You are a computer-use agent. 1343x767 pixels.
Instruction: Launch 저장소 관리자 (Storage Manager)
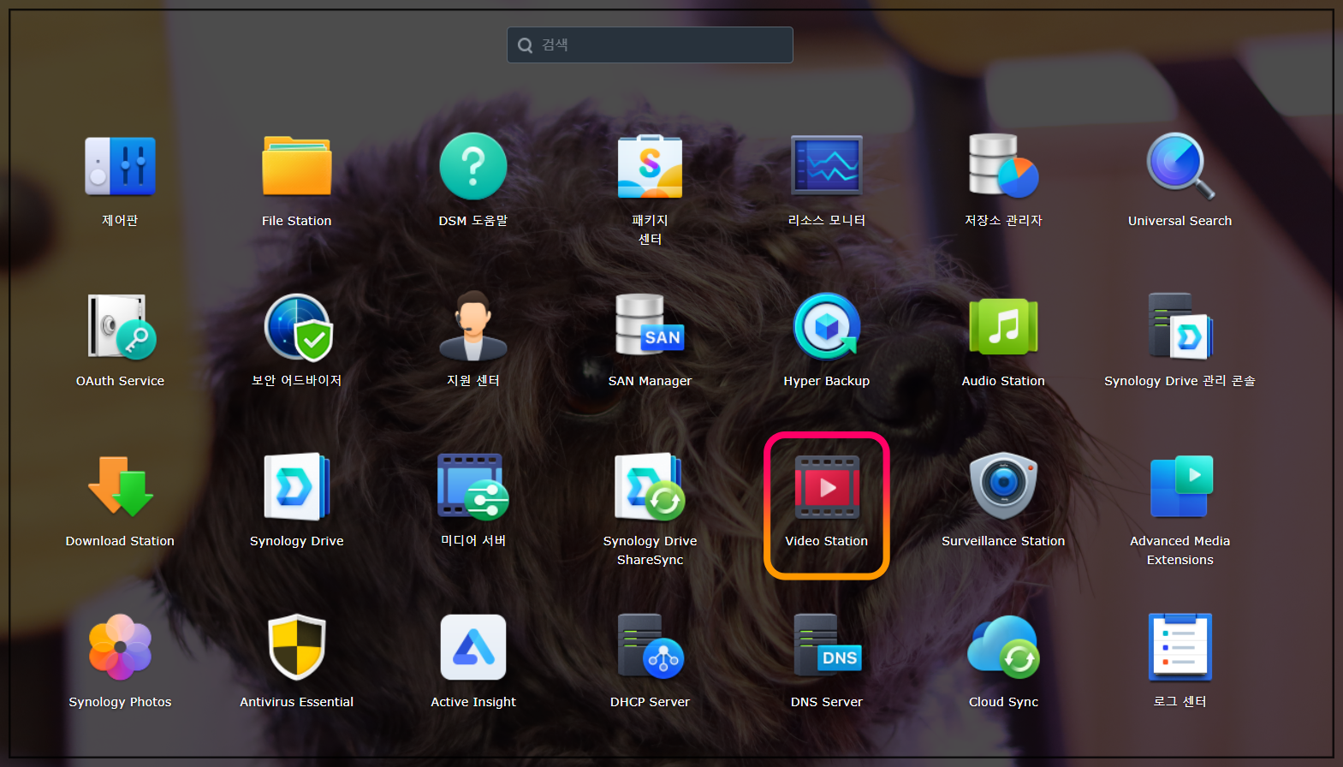click(1003, 167)
